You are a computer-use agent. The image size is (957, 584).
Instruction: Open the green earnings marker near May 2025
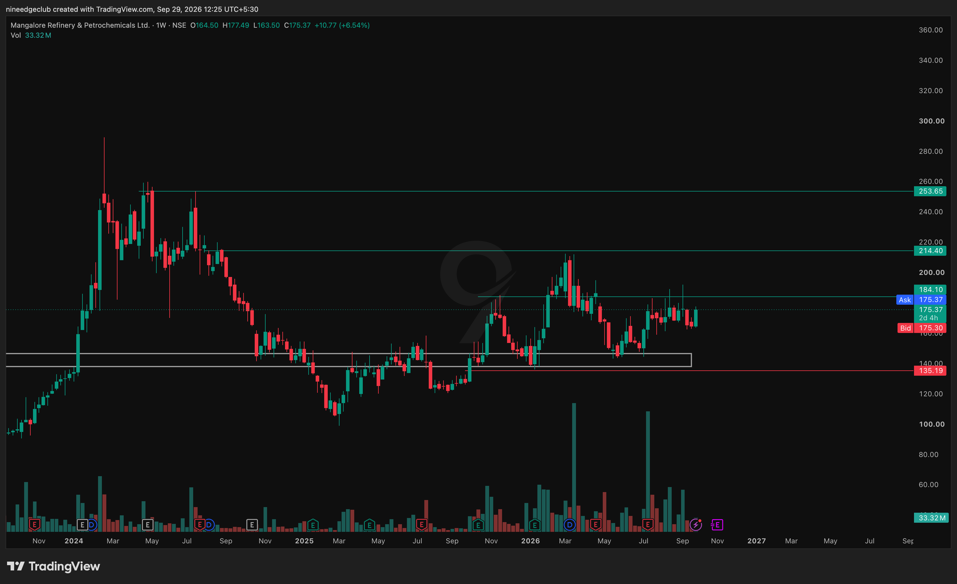tap(369, 525)
